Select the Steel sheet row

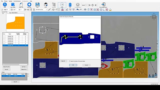(13, 76)
